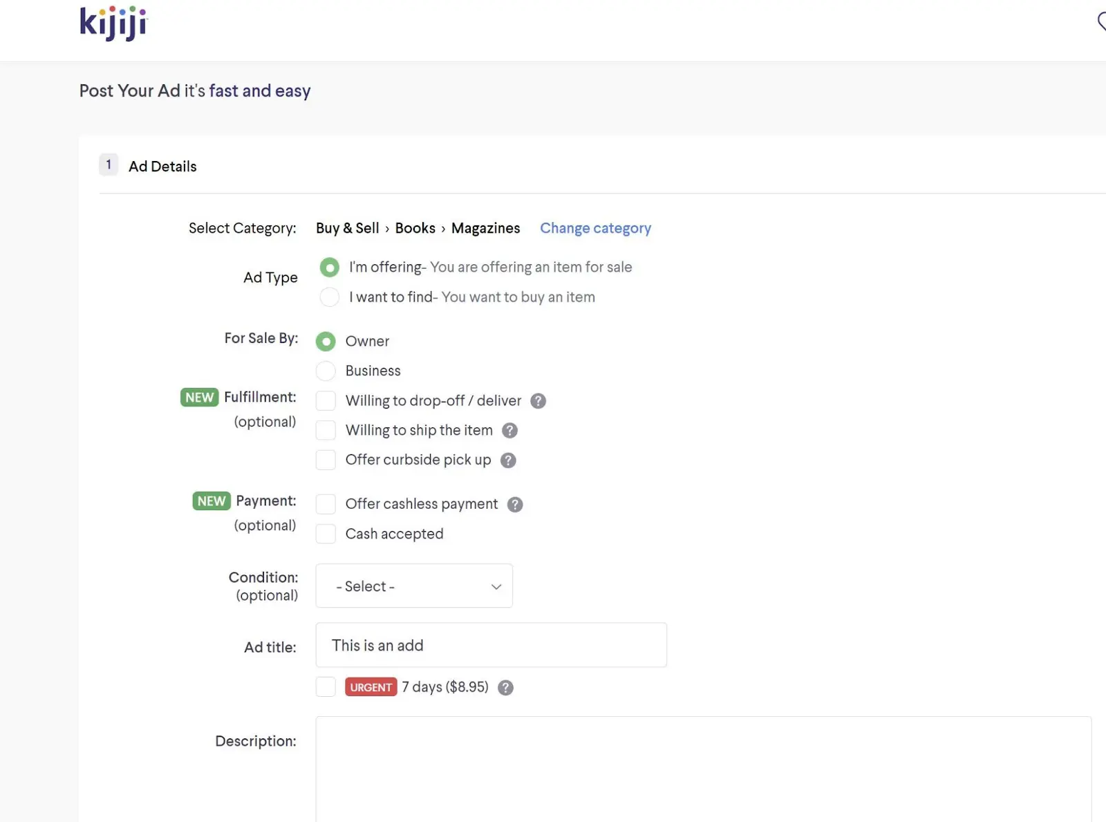Show help for Willing to drop-off / deliver
The image size is (1106, 822).
tap(538, 401)
